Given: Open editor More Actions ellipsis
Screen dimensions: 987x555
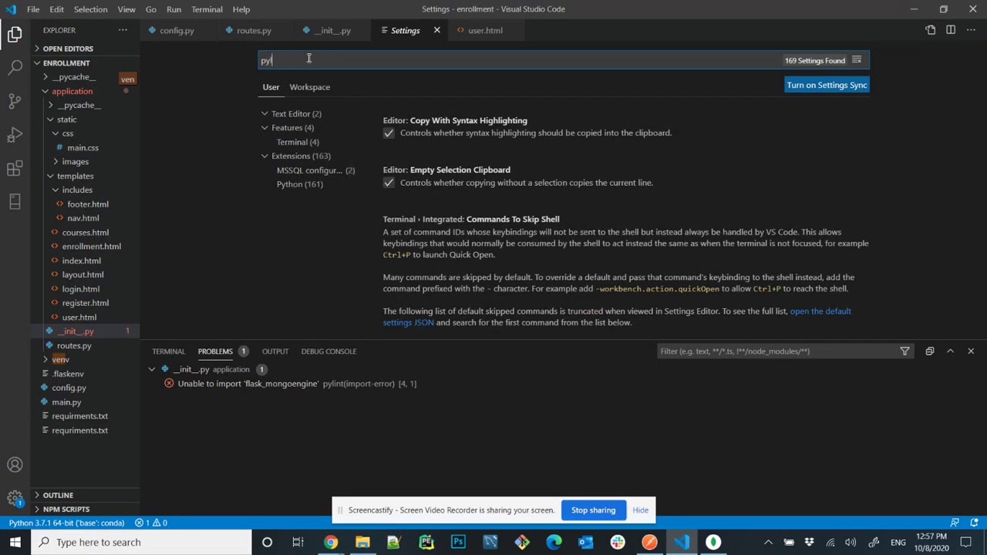Looking at the screenshot, I should tap(970, 30).
